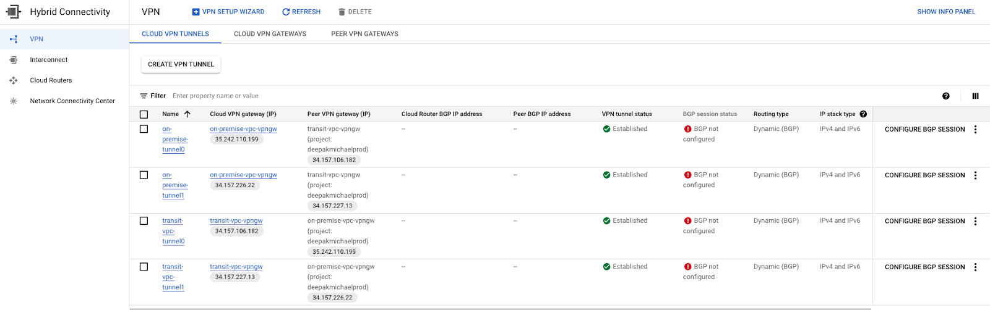The width and height of the screenshot is (990, 310).
Task: Sort by the Name column arrow
Action: 187,114
